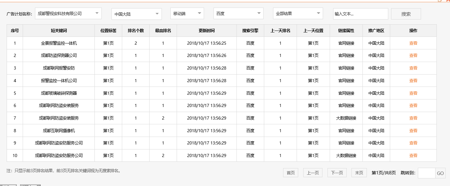The height and width of the screenshot is (186, 450).
Task: Click the 更新时间 column header
Action: pyautogui.click(x=207, y=30)
